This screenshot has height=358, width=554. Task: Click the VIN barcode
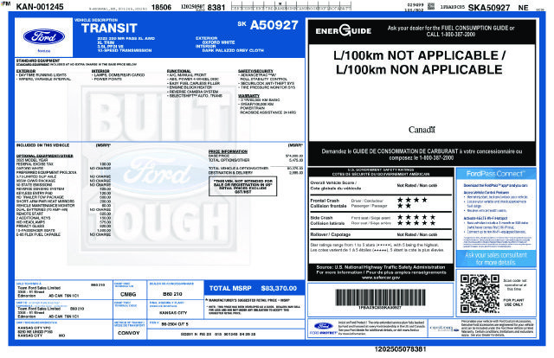point(380,297)
